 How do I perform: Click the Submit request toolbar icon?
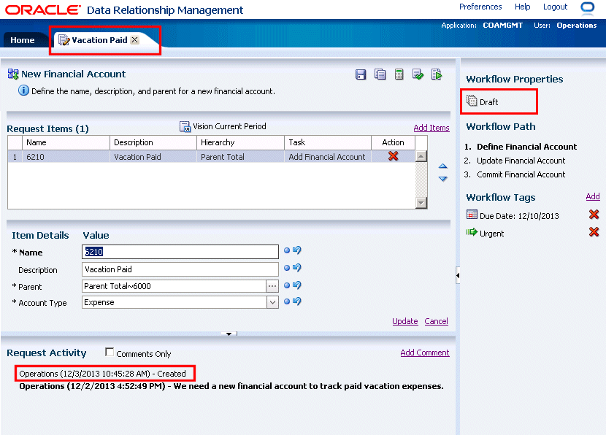[437, 74]
